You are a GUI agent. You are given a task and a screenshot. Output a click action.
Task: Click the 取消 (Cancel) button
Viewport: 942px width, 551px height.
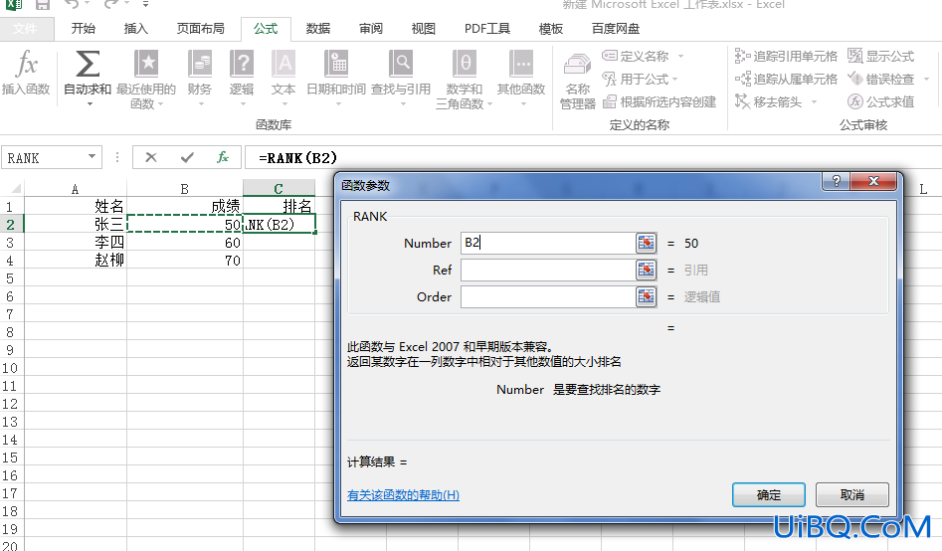(x=851, y=494)
